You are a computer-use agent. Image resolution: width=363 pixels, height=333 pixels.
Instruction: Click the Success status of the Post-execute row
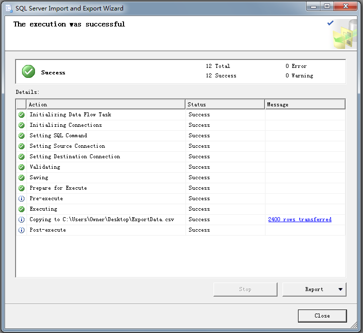[x=199, y=230]
